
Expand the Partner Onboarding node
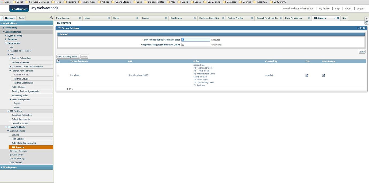(x=10, y=58)
